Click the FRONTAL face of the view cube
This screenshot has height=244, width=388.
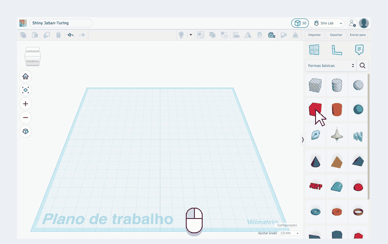pos(33,61)
